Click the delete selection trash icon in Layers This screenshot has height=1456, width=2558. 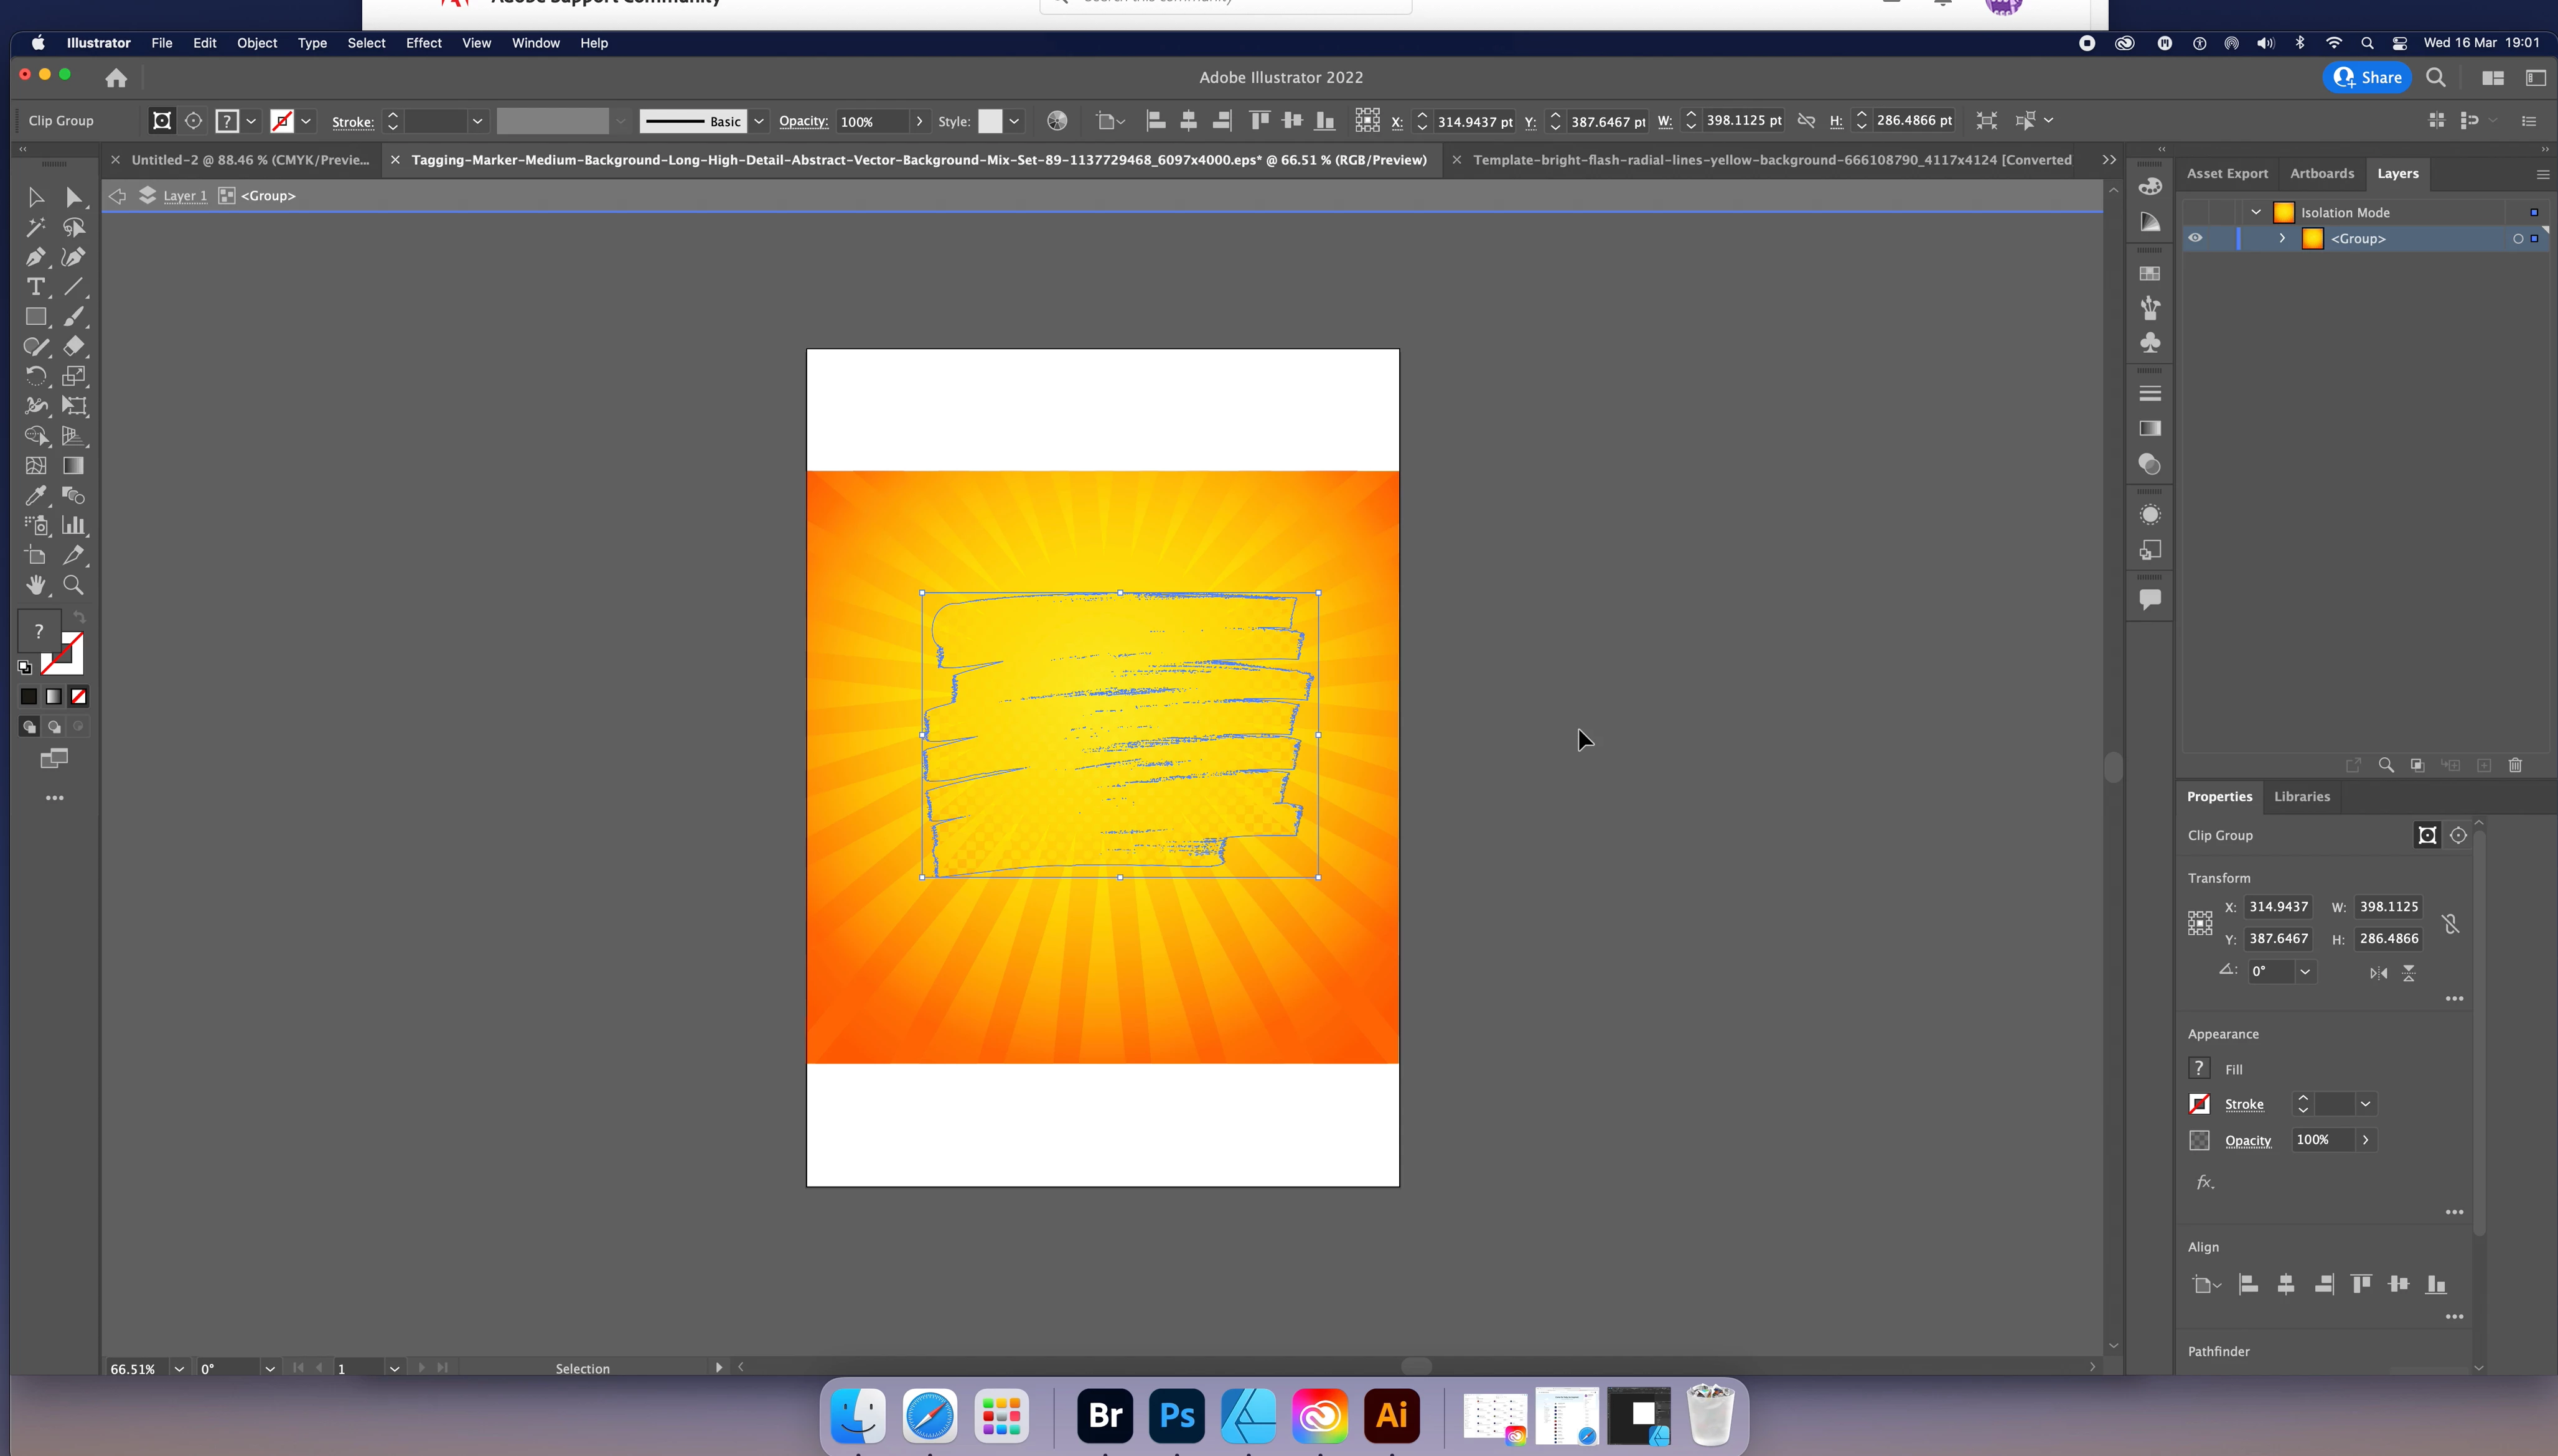click(2515, 765)
